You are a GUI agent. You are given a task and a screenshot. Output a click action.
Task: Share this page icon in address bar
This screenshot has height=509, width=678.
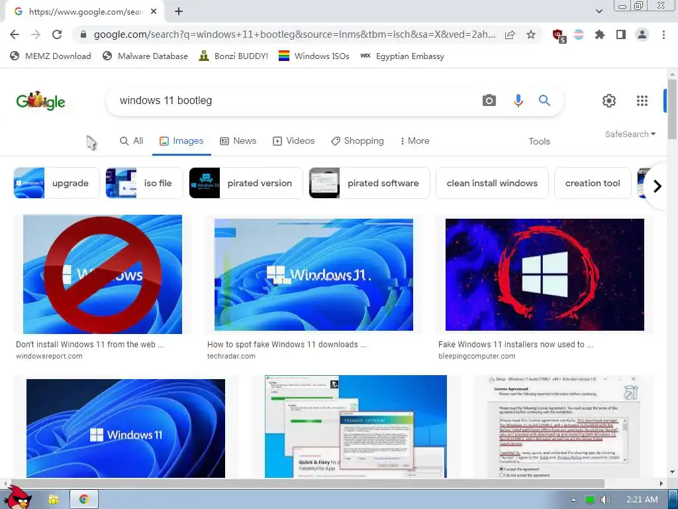coord(510,34)
